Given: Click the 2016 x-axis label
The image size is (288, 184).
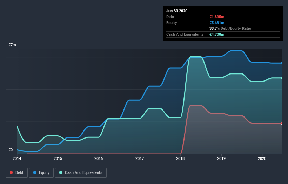Looking at the screenshot, I should tap(99, 158).
